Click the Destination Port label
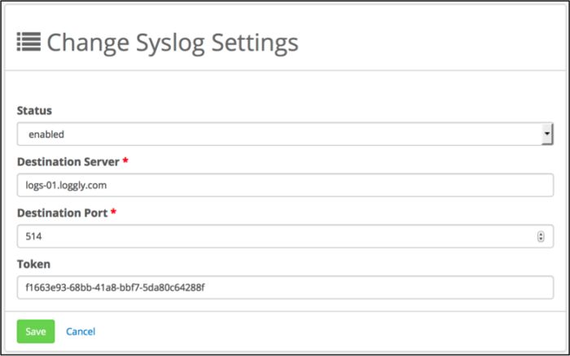Viewport: 570px width, 356px height. 62,213
